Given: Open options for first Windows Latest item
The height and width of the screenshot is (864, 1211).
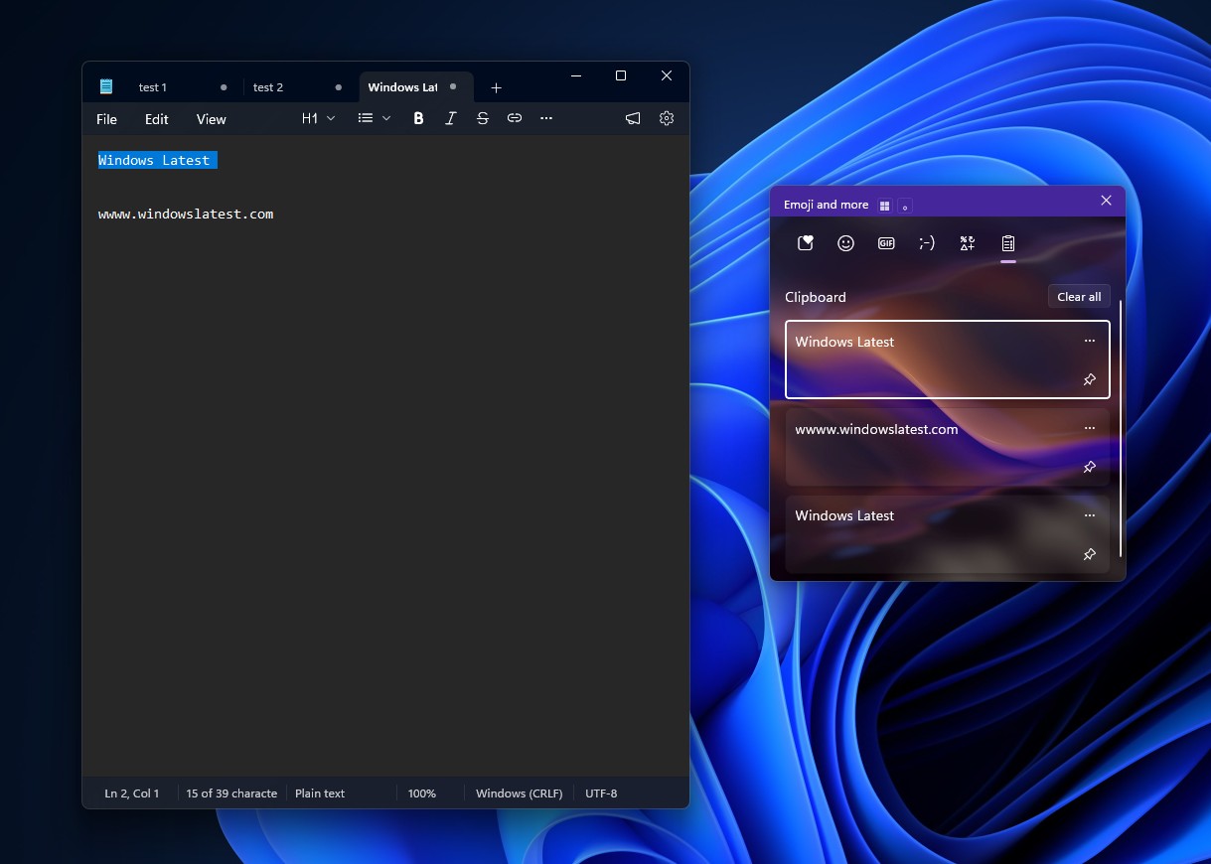Looking at the screenshot, I should (x=1090, y=341).
